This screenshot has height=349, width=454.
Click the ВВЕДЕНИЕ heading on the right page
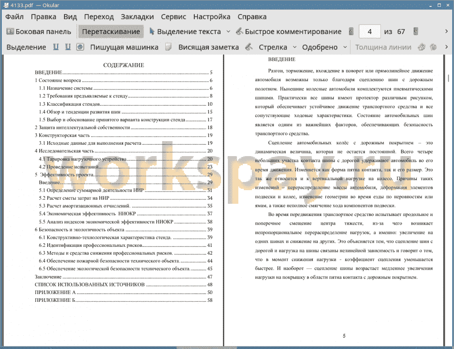pos(282,59)
